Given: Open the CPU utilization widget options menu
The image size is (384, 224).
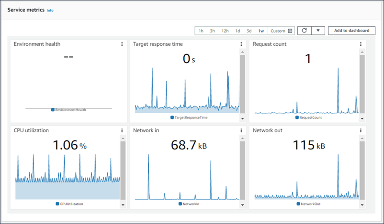Looking at the screenshot, I should tap(122, 130).
